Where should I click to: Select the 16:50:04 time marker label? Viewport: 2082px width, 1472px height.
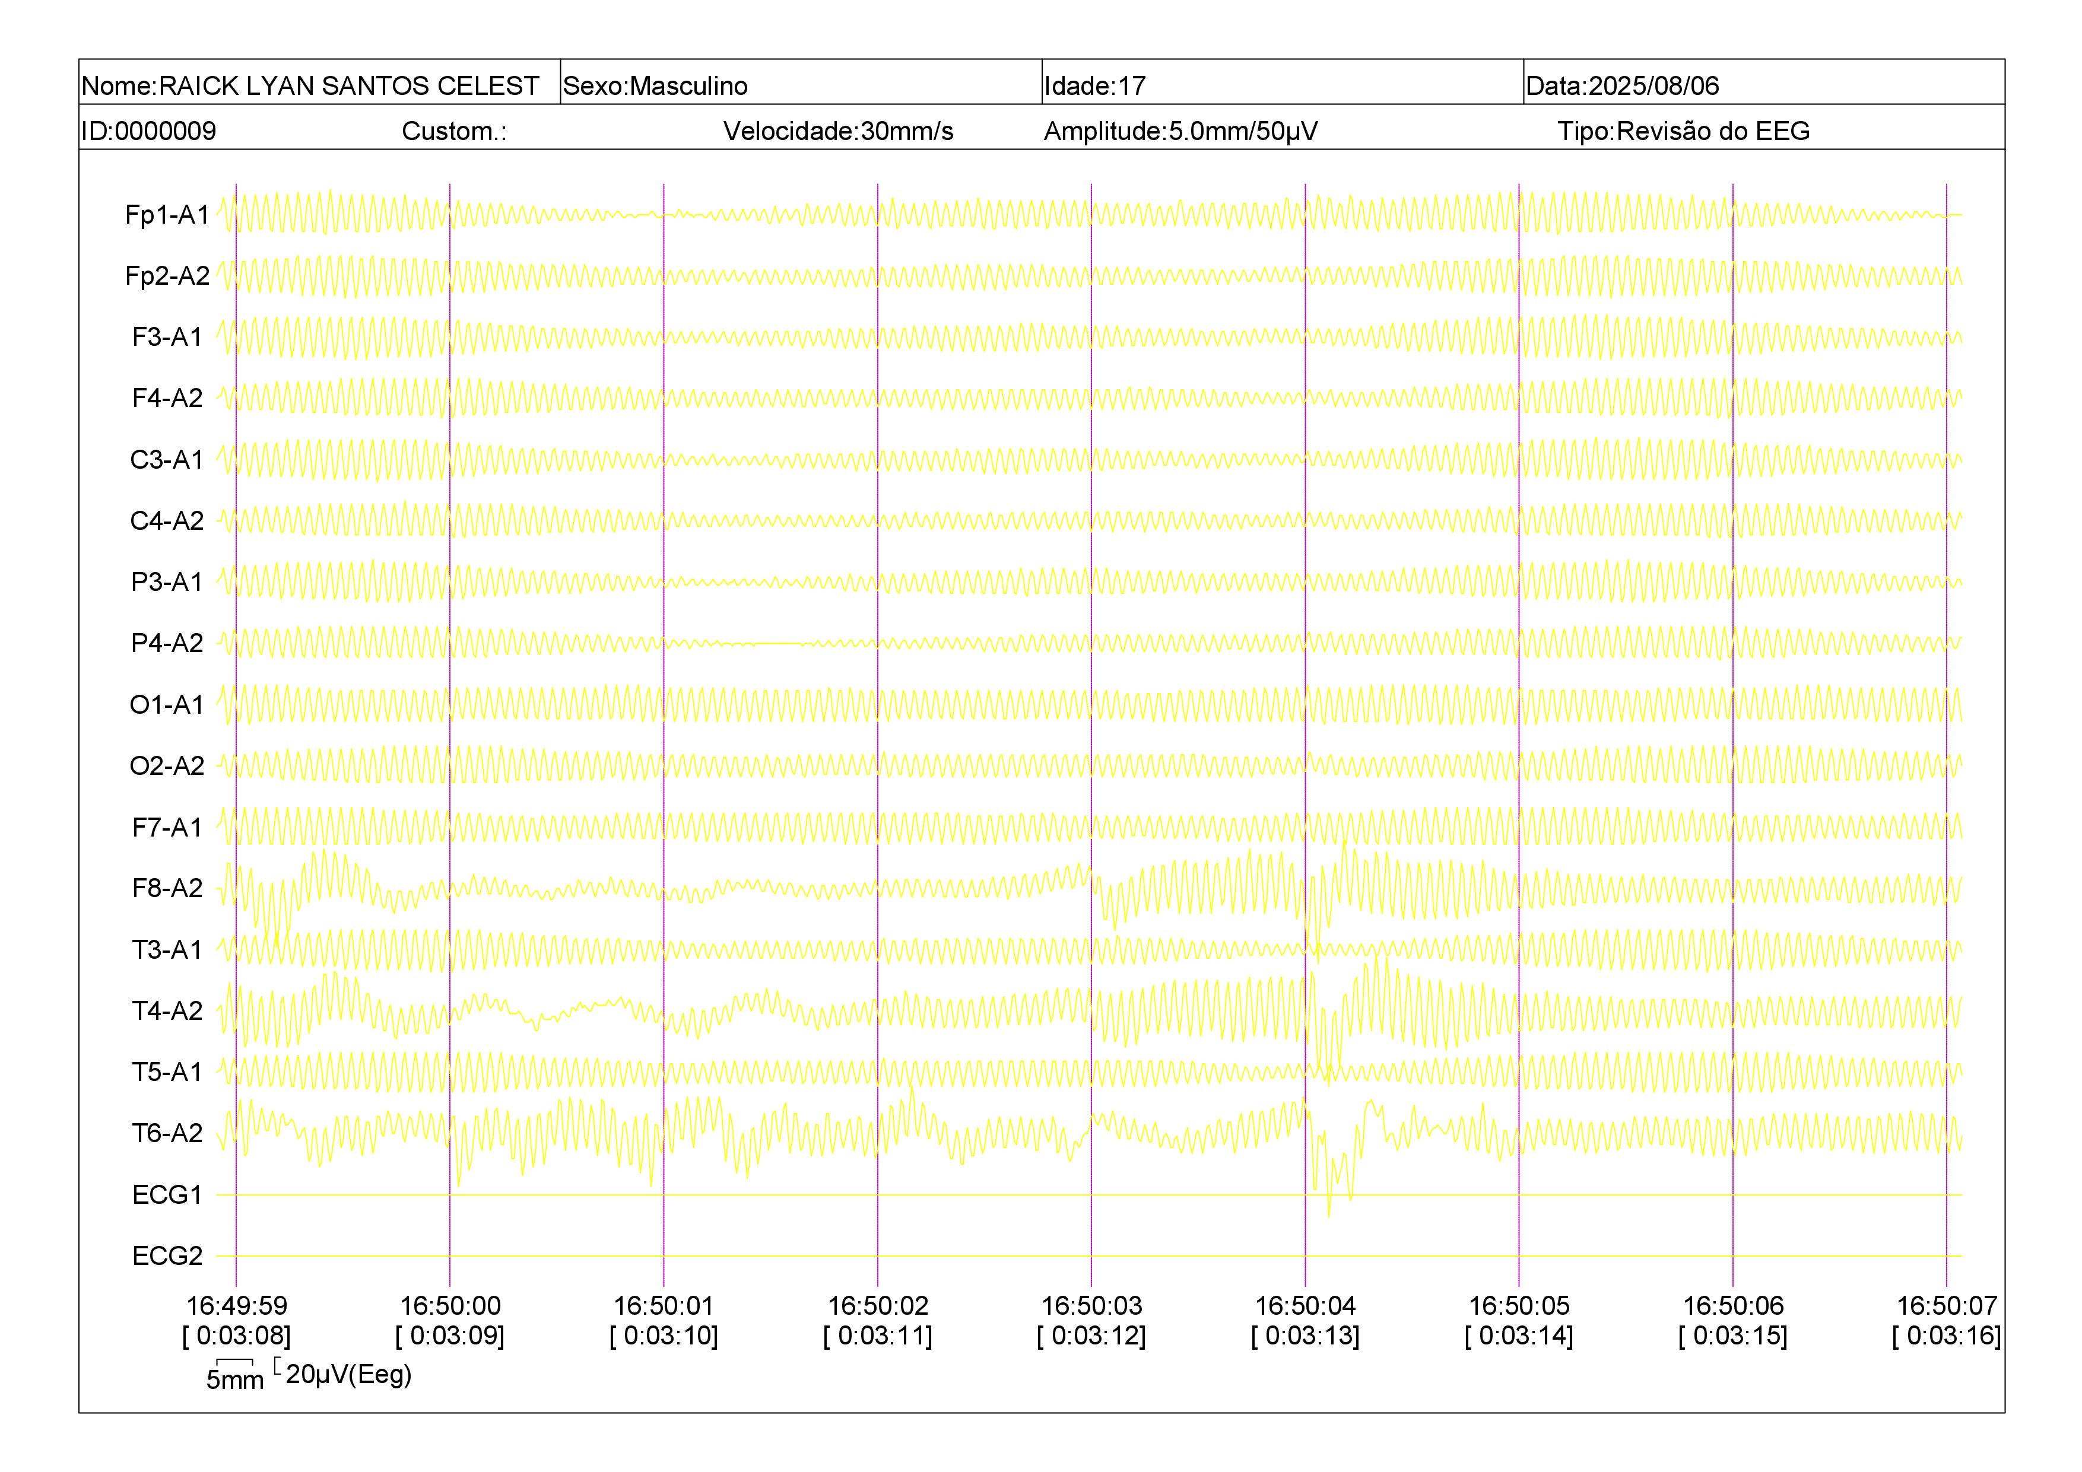pyautogui.click(x=1306, y=1306)
